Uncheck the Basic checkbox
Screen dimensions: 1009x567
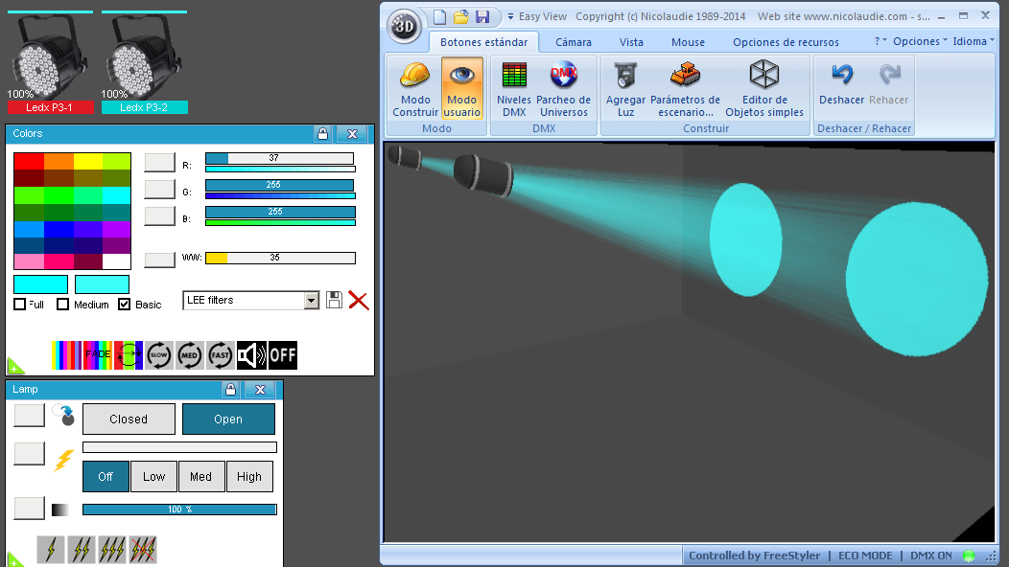[x=124, y=304]
